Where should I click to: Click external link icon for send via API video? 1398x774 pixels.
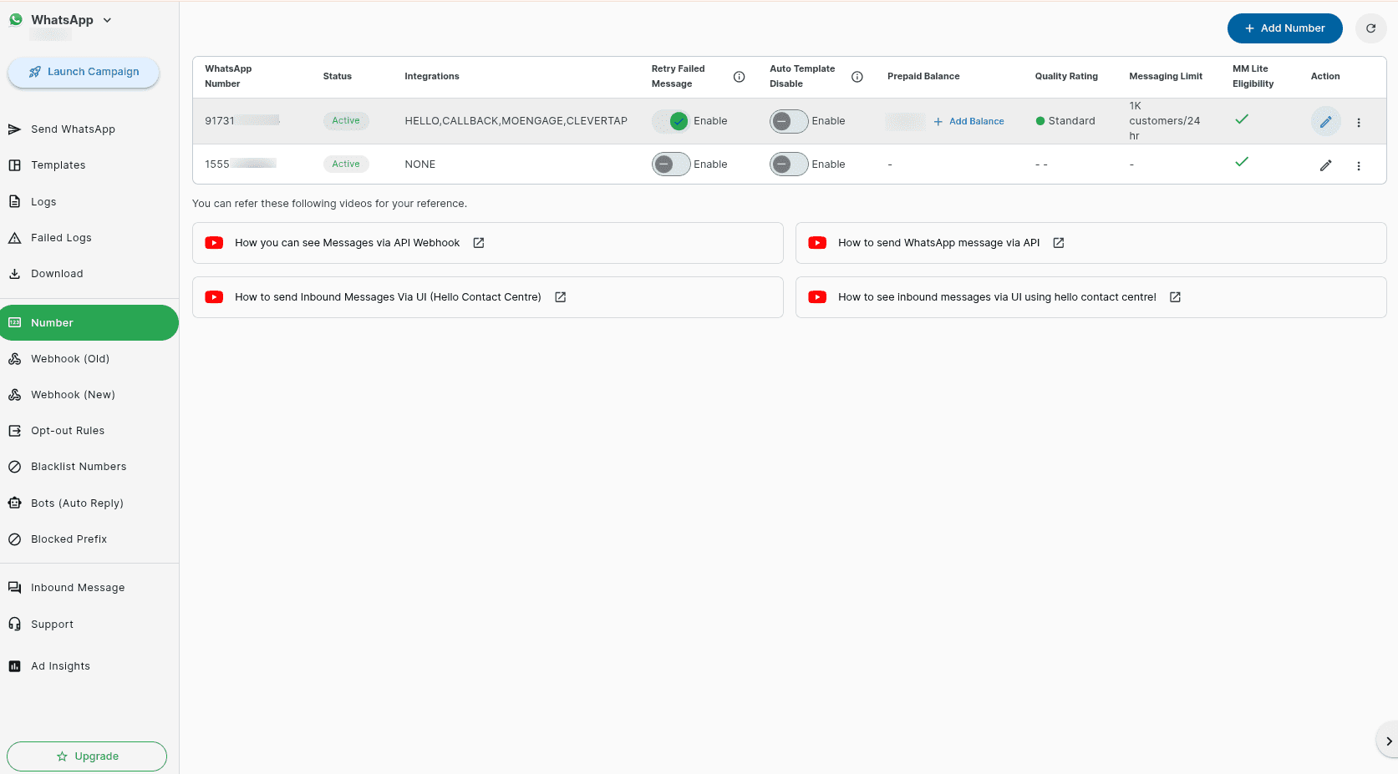click(x=1059, y=243)
